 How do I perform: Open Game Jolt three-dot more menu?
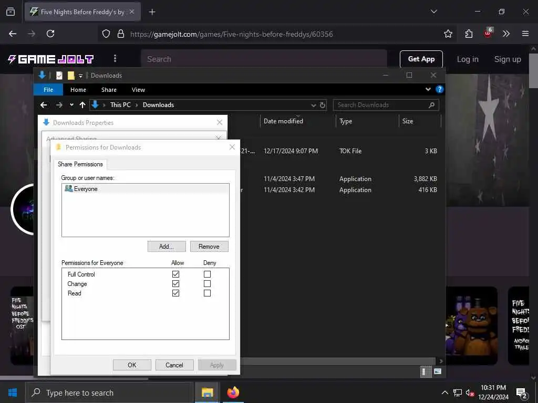(x=115, y=59)
